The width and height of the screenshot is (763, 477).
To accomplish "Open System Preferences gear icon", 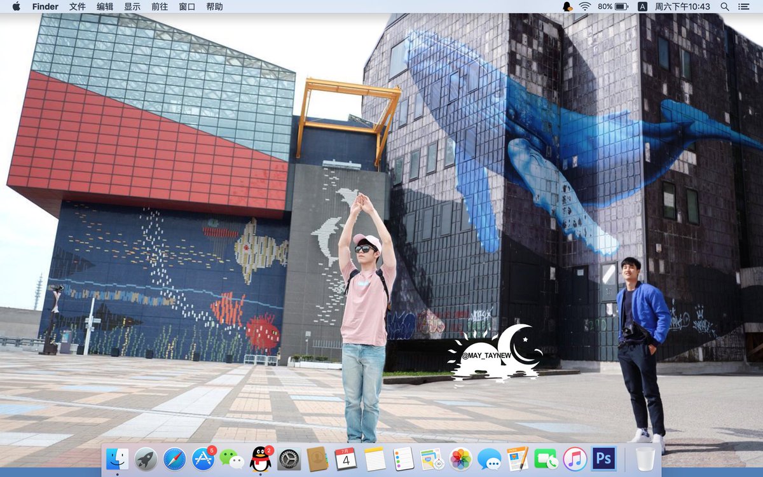I will click(x=289, y=459).
